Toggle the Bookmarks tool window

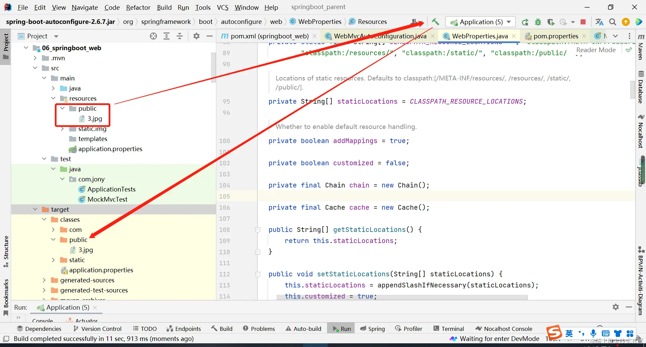[x=6, y=298]
